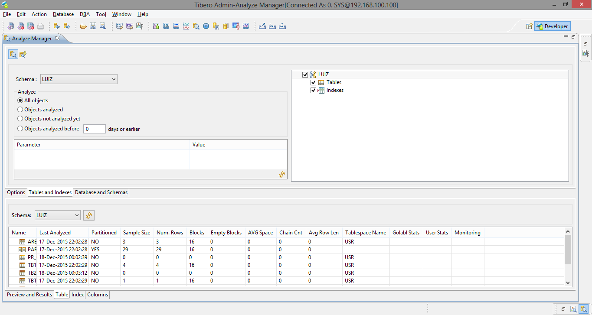The width and height of the screenshot is (592, 315).
Task: Select the ARE table row
Action: 286,242
